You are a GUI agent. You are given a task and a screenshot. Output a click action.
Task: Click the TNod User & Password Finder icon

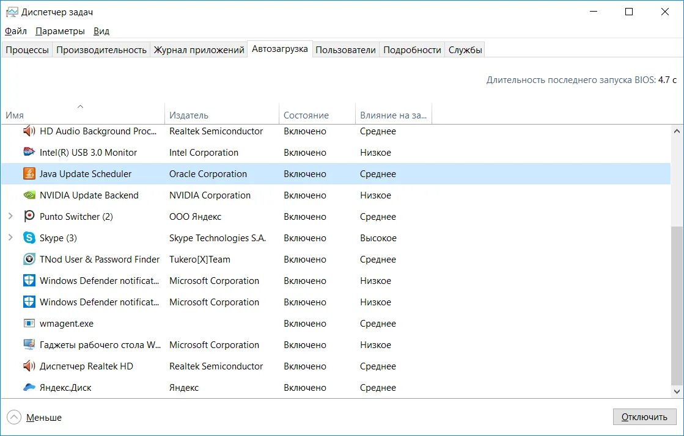tap(29, 259)
